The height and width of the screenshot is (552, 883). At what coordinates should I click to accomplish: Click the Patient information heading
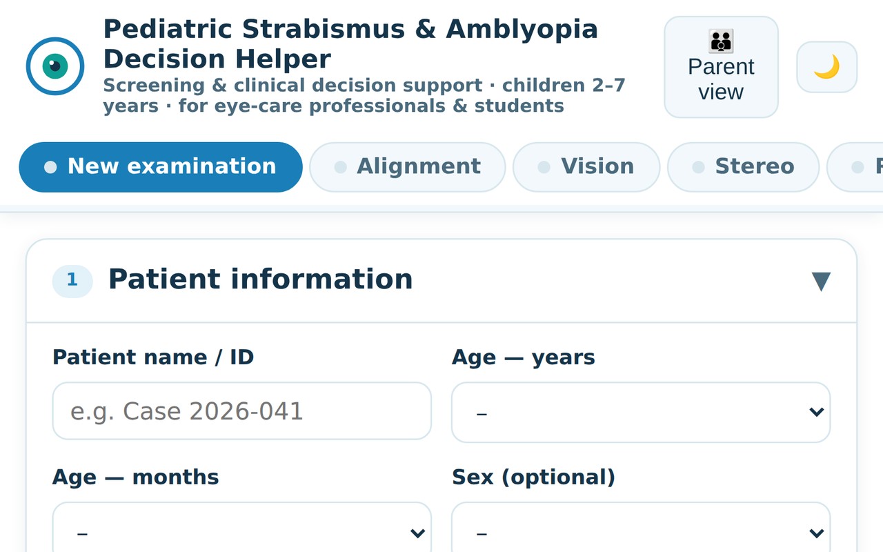coord(261,279)
